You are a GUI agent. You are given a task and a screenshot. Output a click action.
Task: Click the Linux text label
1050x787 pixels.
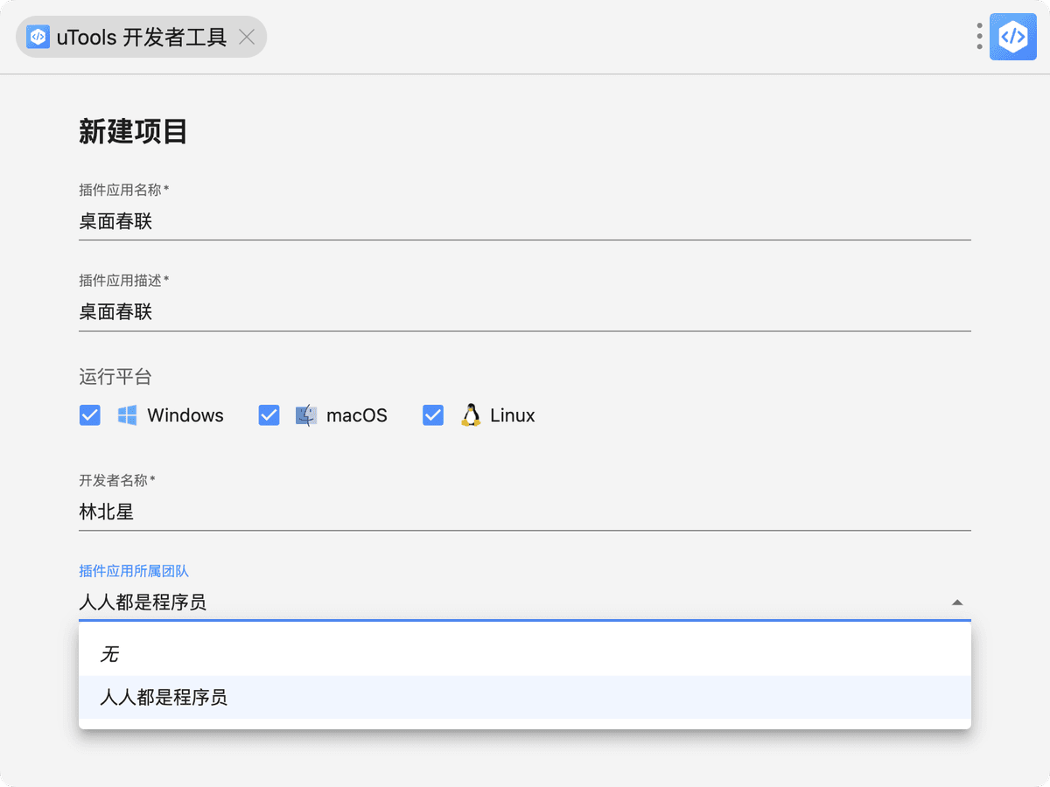(x=513, y=415)
